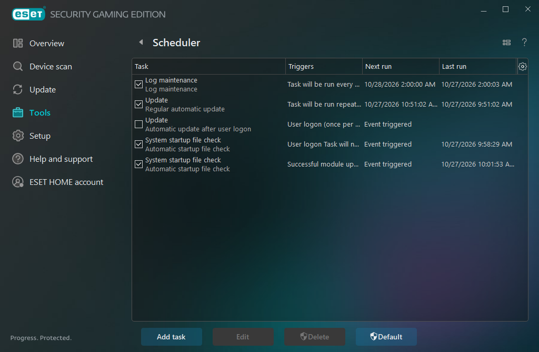Open help with the question mark icon
Viewport: 539px width, 352px height.
pos(524,42)
